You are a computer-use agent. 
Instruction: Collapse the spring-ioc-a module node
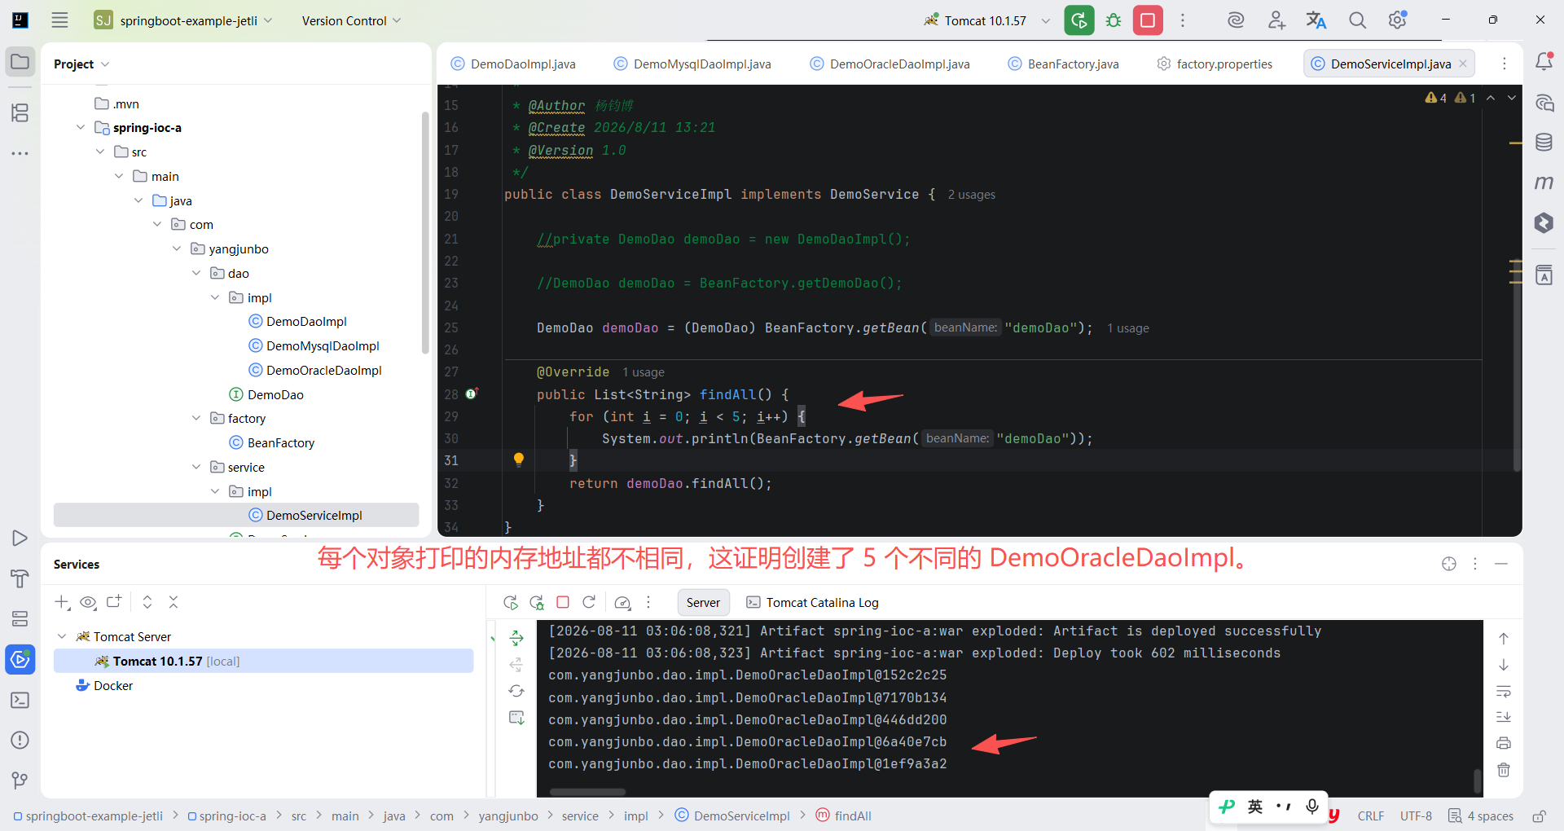[x=81, y=128]
